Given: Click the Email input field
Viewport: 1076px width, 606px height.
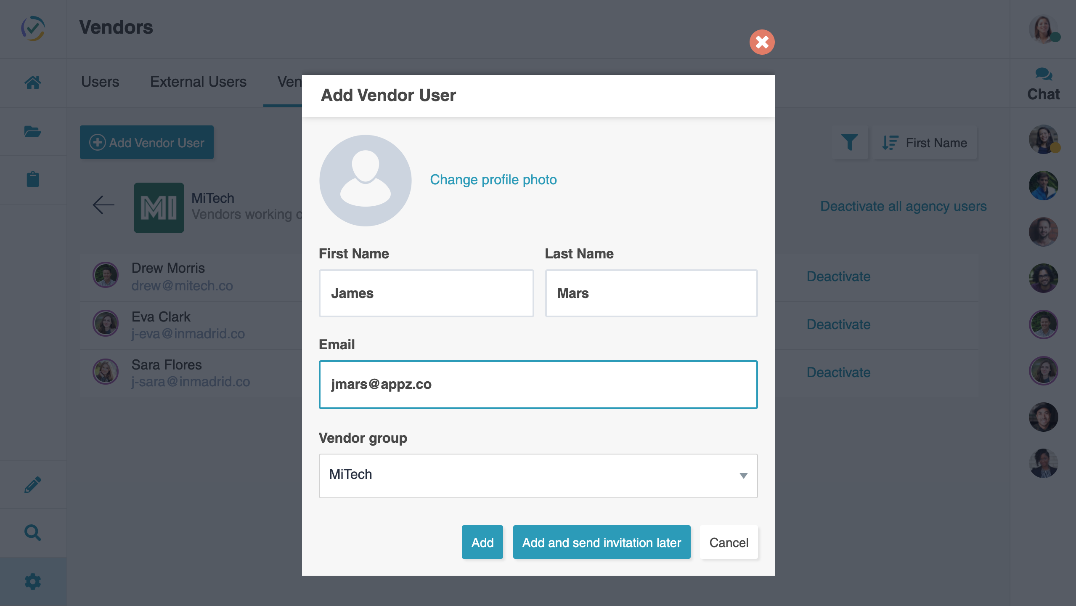Looking at the screenshot, I should coord(538,384).
